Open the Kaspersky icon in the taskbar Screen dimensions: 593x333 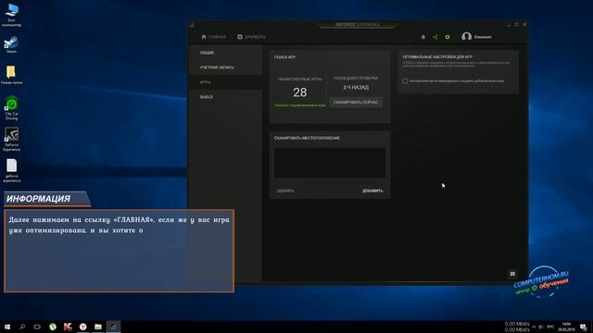tap(68, 327)
